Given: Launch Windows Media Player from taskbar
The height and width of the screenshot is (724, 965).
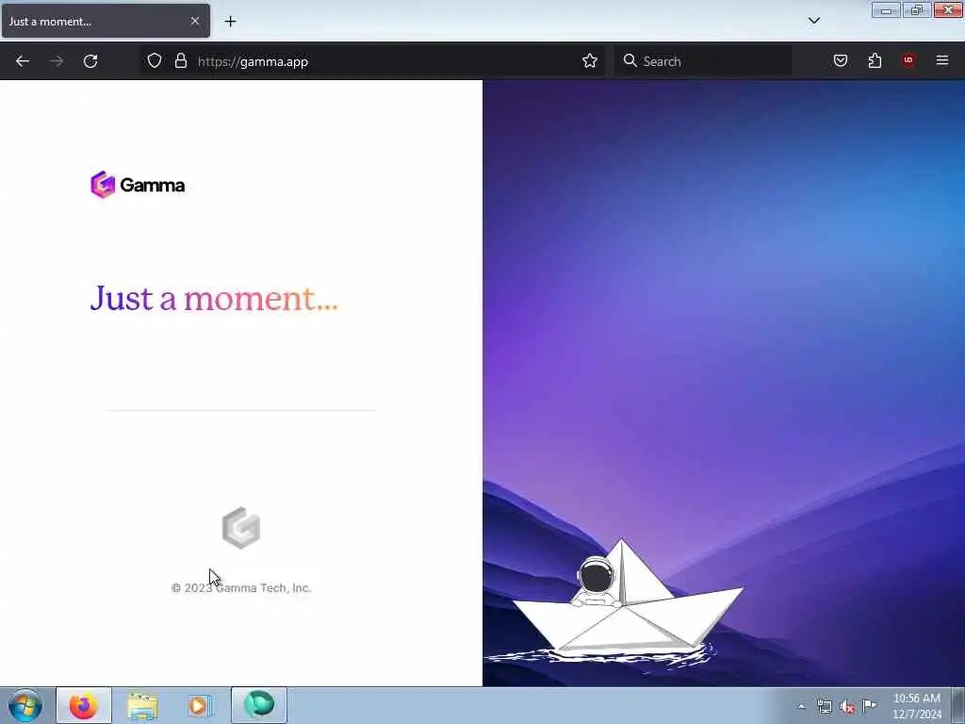Looking at the screenshot, I should point(199,705).
